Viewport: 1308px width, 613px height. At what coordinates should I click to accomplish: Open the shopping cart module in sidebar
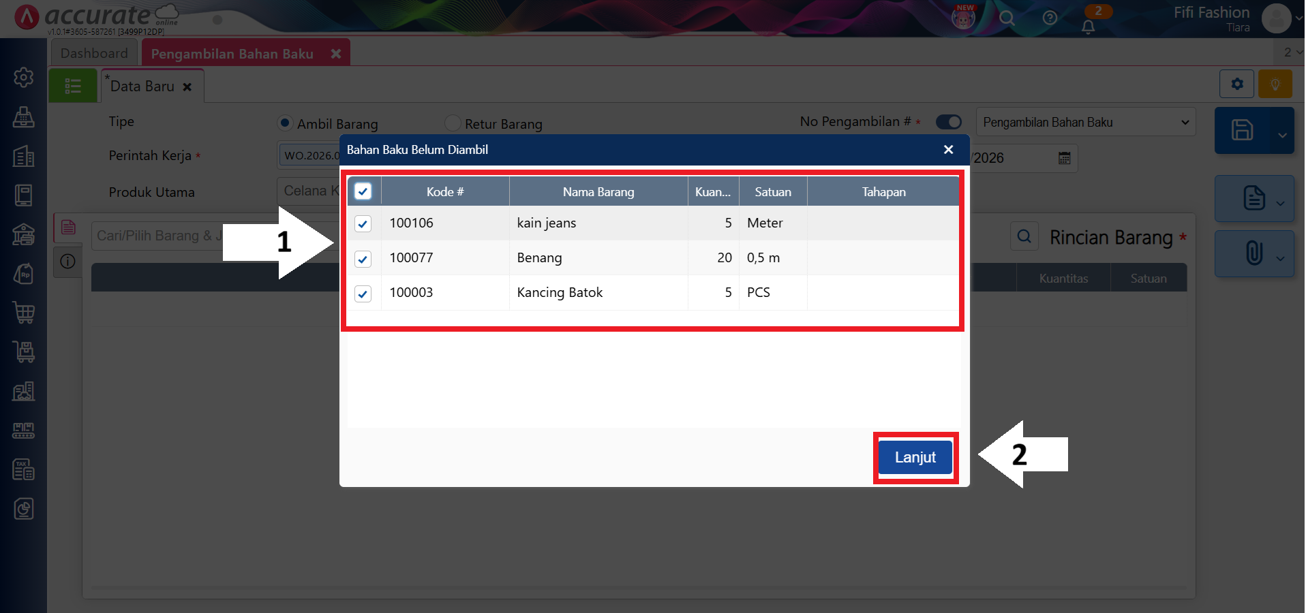coord(24,313)
